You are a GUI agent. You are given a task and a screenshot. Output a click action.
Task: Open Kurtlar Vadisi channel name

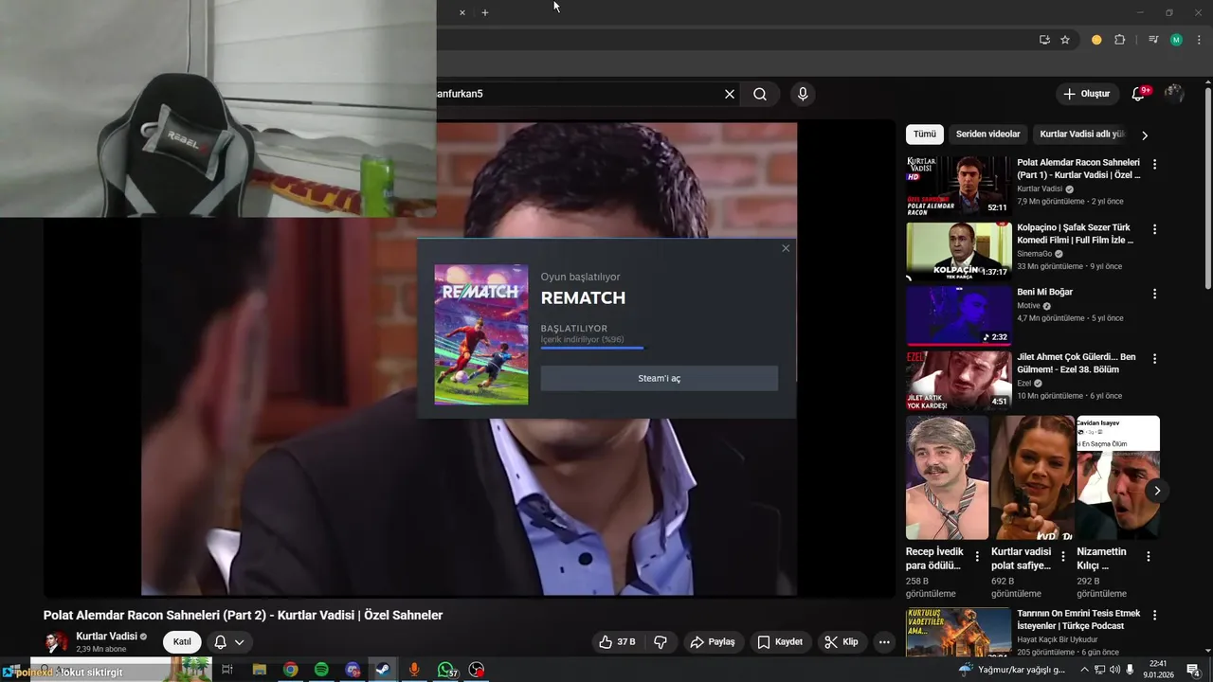click(x=106, y=637)
